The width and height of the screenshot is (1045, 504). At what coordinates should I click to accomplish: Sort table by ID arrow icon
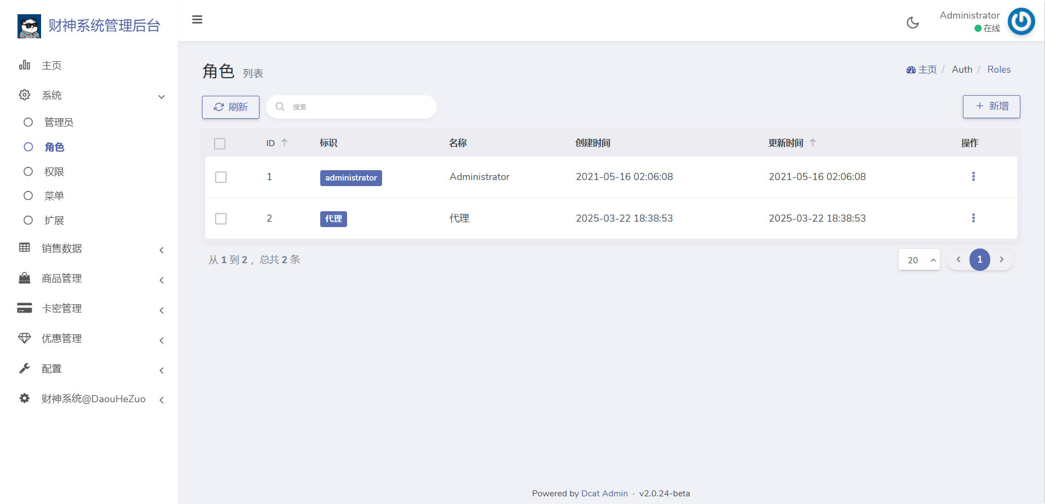click(284, 143)
